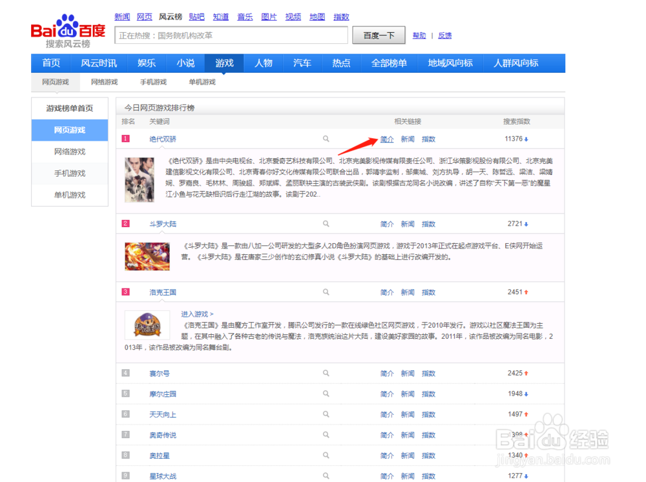
Task: Click the 百度一下 search button
Action: tap(379, 35)
